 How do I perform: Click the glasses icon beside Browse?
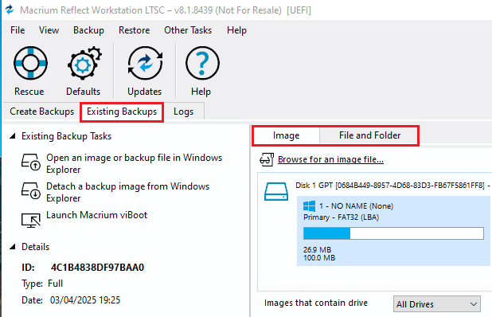pos(267,159)
